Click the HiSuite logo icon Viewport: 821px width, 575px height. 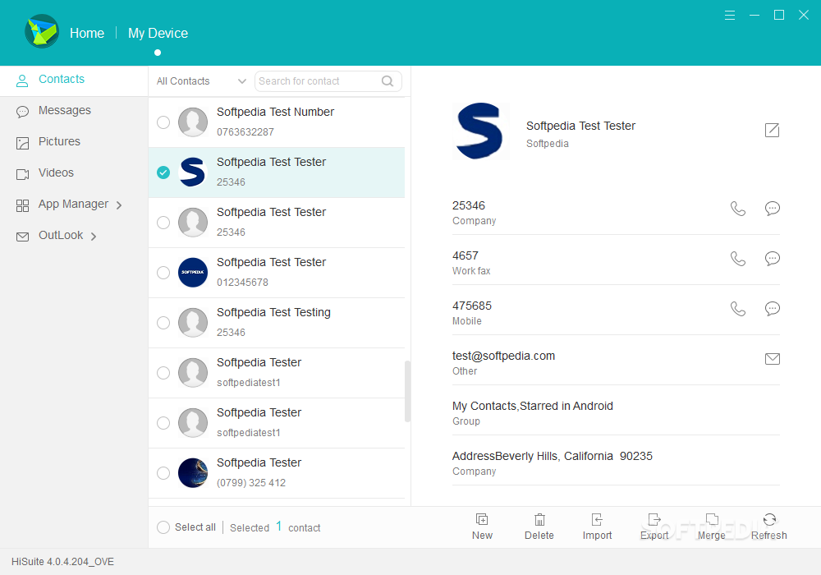[42, 31]
